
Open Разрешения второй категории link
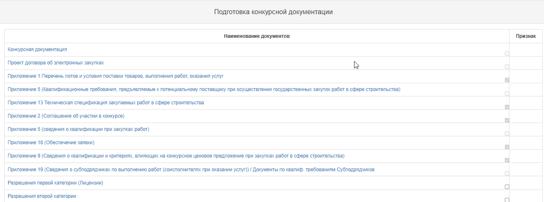click(42, 196)
